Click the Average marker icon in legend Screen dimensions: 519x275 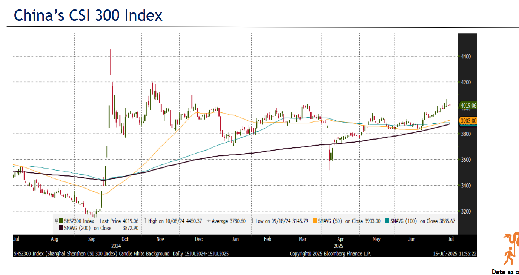click(208, 221)
